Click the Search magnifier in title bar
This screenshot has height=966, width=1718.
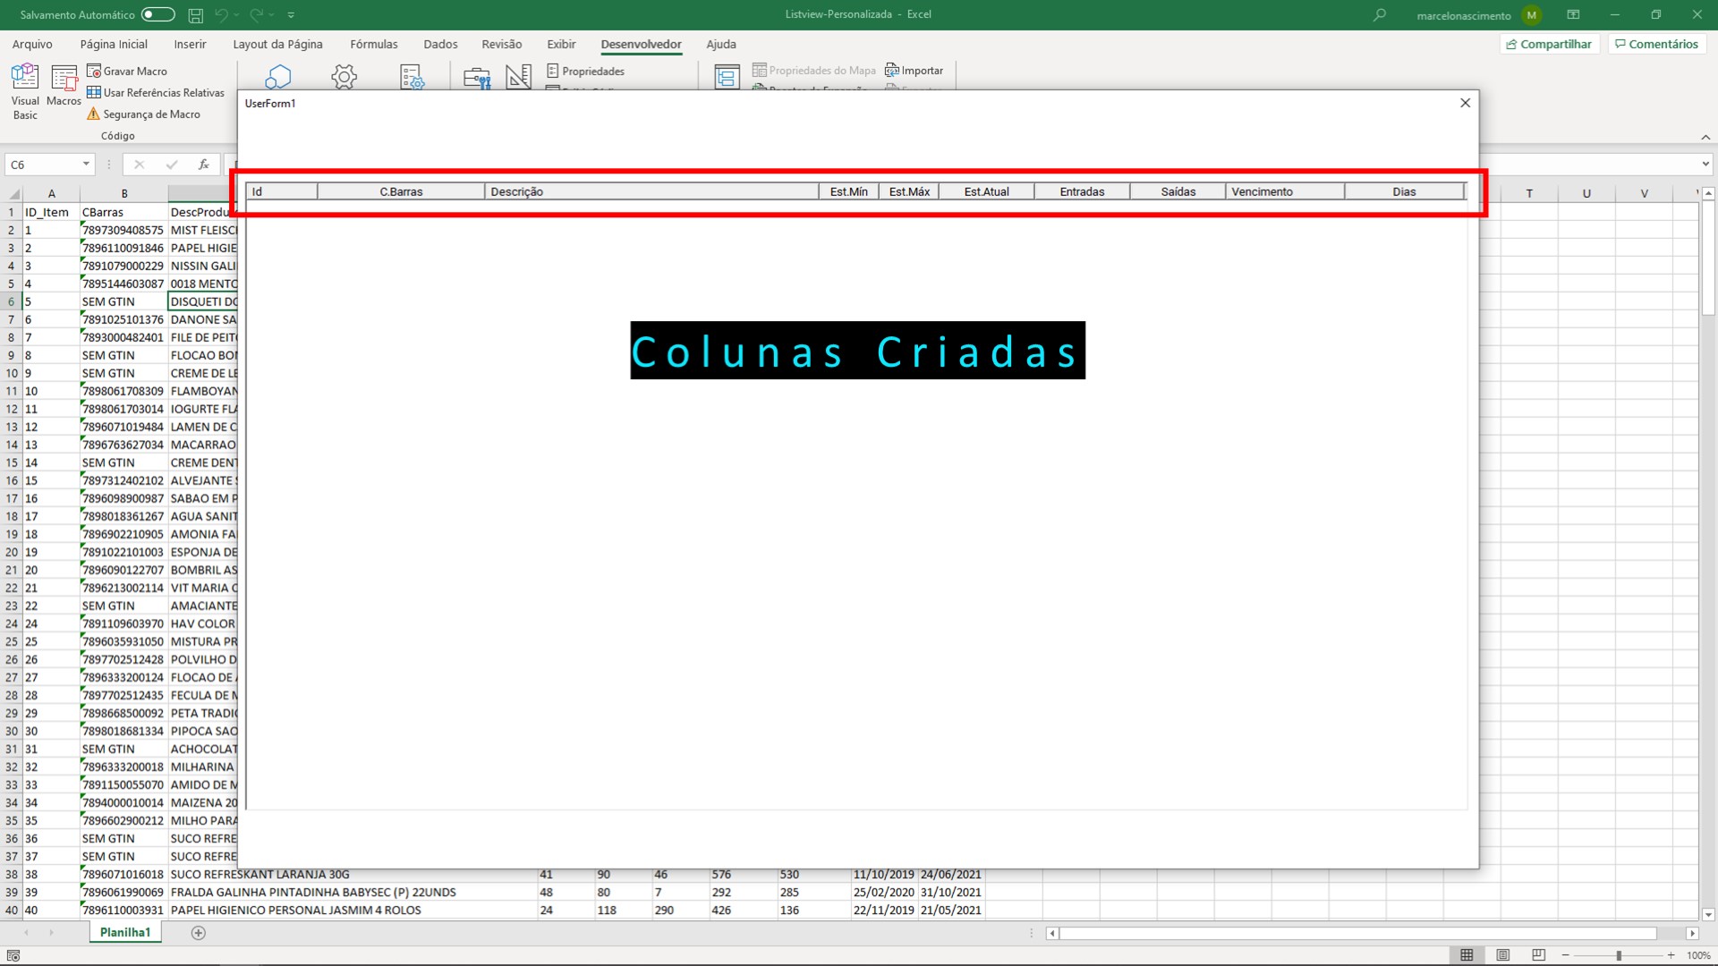tap(1380, 14)
